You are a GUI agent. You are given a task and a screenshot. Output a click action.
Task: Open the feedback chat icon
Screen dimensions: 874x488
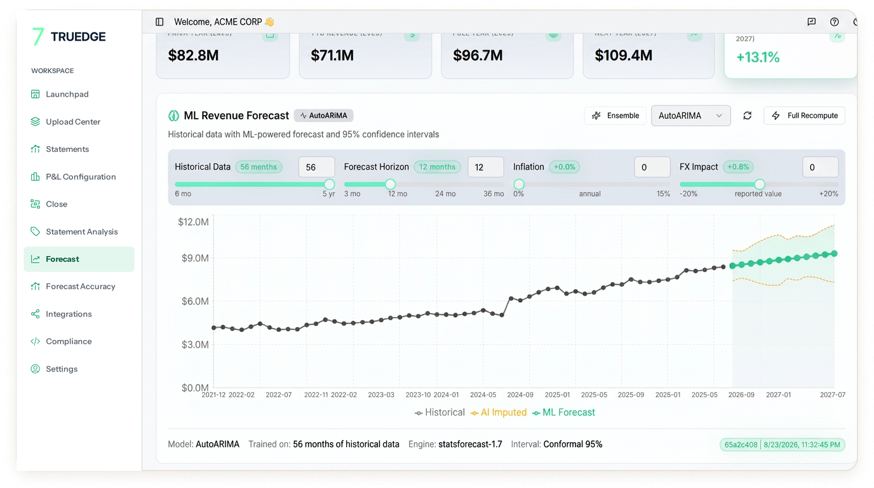(x=811, y=22)
